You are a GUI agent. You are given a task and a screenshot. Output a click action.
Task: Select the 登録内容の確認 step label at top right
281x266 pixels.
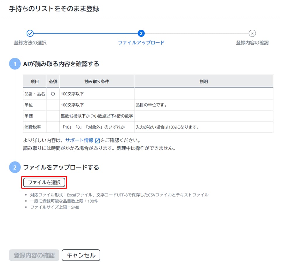pos(252,43)
